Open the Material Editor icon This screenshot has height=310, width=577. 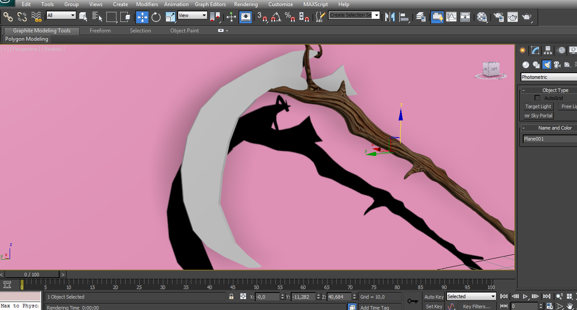pos(482,17)
